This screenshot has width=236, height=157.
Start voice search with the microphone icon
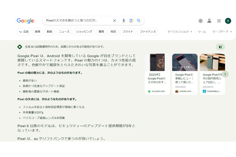click(x=124, y=21)
